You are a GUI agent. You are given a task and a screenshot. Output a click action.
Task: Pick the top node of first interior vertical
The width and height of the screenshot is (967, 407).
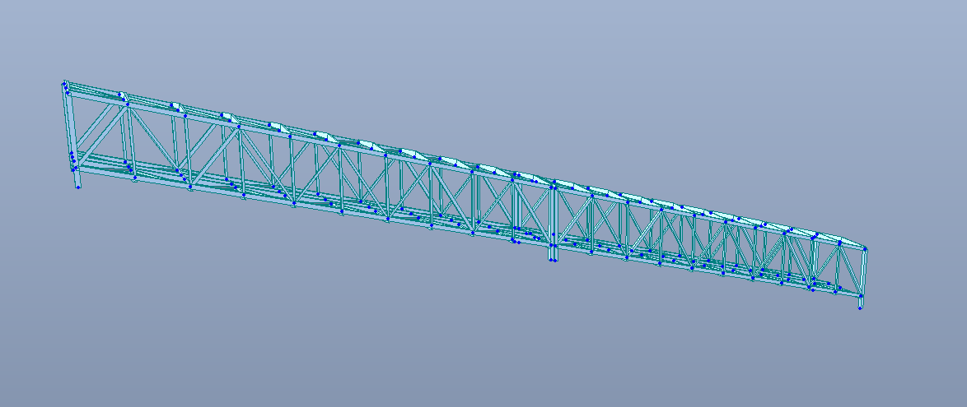pos(128,104)
